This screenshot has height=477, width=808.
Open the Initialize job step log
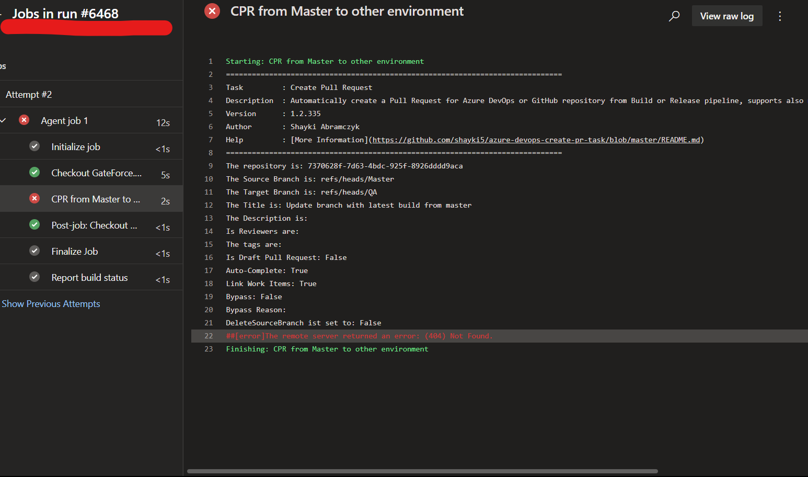[x=75, y=146]
